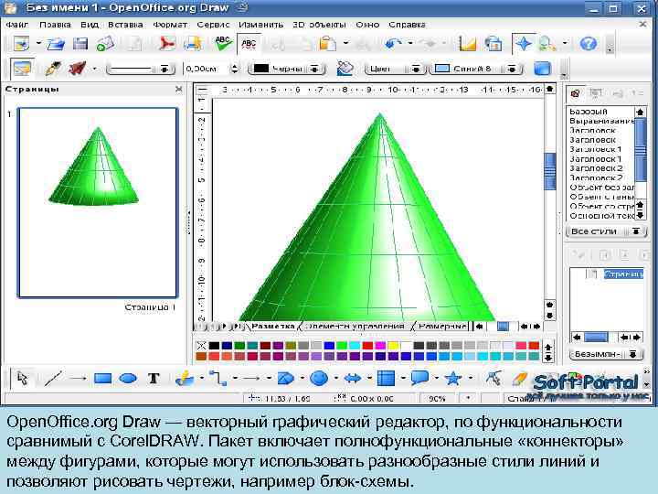658x494 pixels.
Task: Activate the Edit Points tool
Action: coord(493,379)
